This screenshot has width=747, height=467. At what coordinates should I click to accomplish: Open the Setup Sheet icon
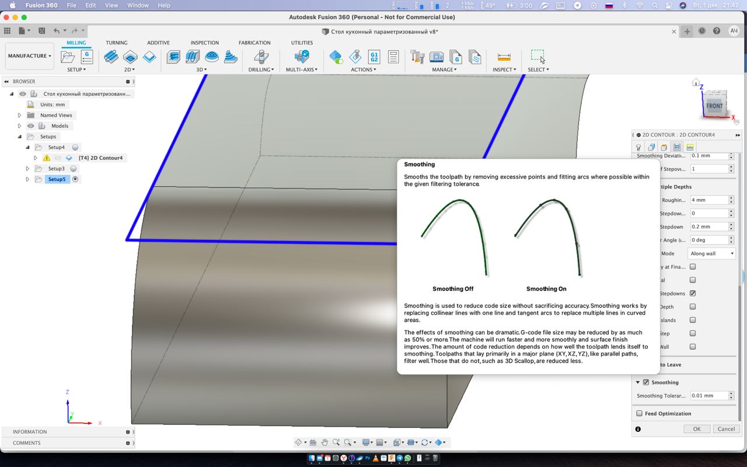(393, 57)
